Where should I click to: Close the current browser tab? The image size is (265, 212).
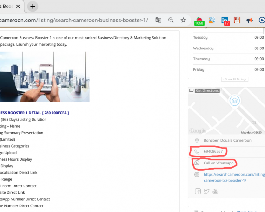coord(18,7)
